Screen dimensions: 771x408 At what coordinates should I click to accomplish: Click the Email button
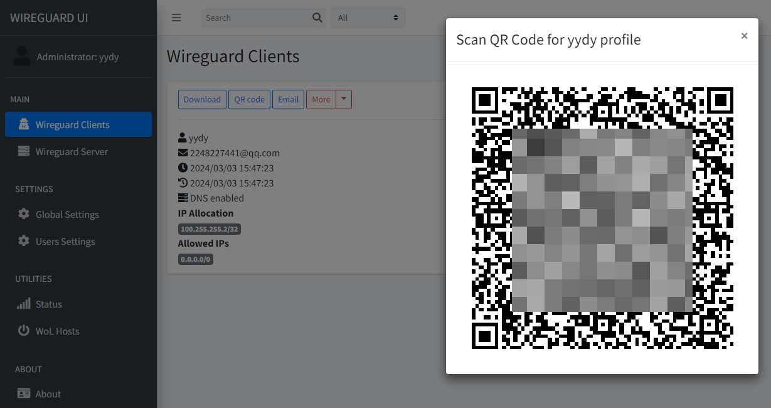[288, 99]
